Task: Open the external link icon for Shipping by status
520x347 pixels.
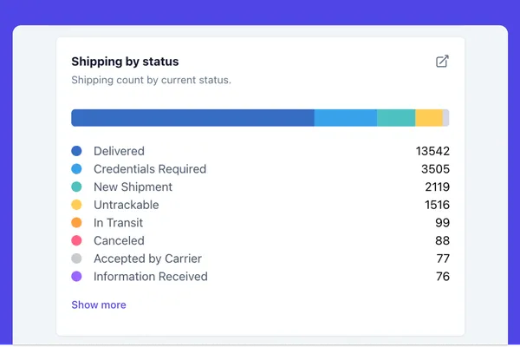Action: point(442,62)
